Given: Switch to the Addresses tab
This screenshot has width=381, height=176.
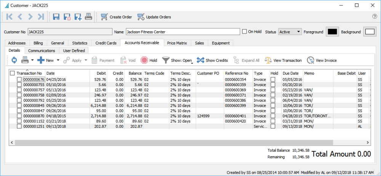Looking at the screenshot, I should [17, 43].
